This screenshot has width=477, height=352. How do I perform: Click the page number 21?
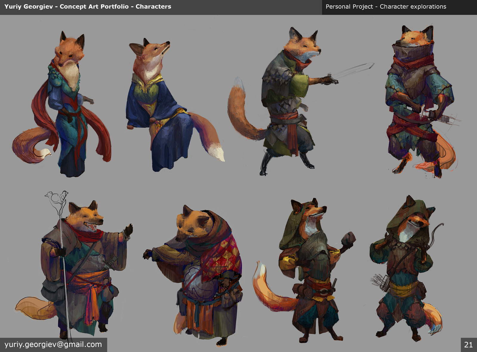click(x=468, y=345)
